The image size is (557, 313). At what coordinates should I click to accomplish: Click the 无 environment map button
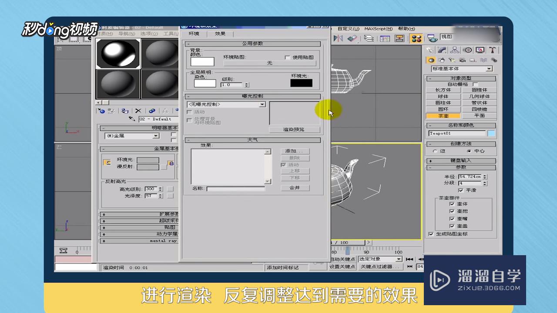coord(269,63)
